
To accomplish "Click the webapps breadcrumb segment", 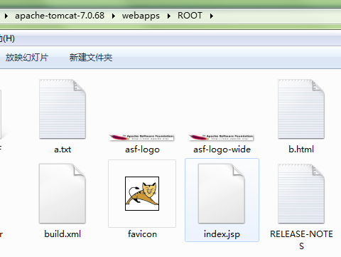I will [x=141, y=16].
